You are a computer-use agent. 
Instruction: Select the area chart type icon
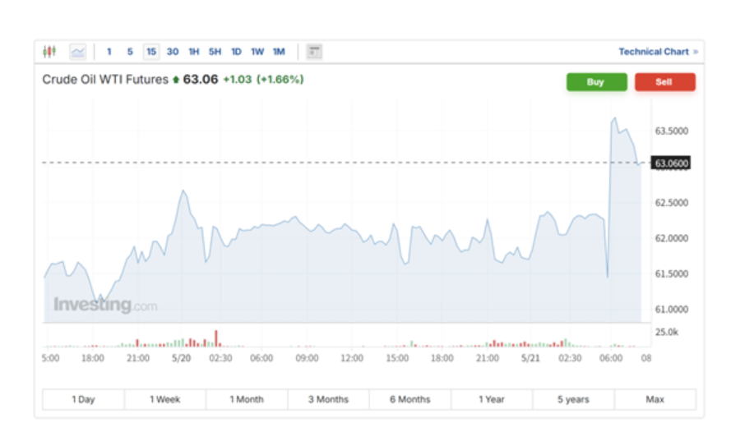click(x=77, y=52)
